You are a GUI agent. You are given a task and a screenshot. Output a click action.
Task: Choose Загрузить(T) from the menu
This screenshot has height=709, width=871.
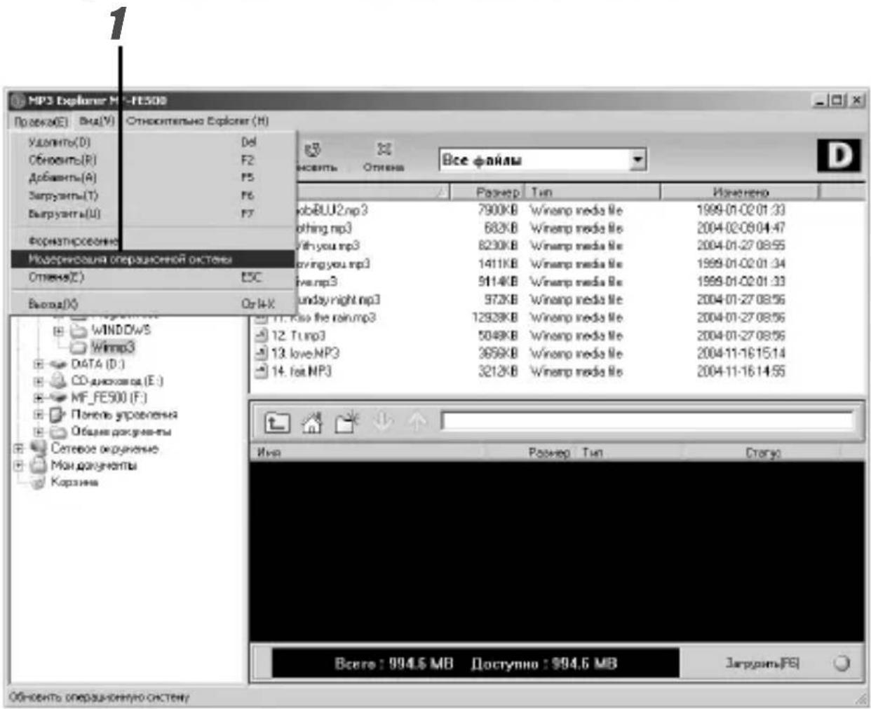pyautogui.click(x=154, y=195)
